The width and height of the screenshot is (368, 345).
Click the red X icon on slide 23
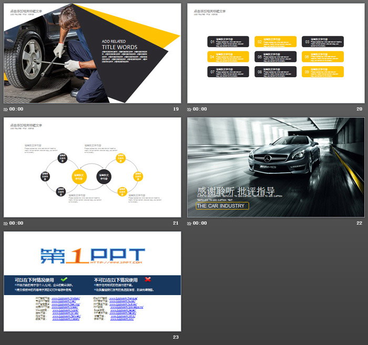[x=148, y=279]
